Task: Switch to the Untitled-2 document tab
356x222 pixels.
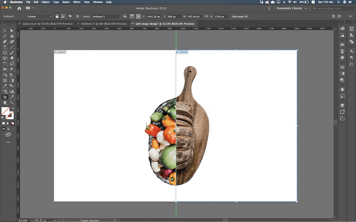Action: [x=104, y=24]
